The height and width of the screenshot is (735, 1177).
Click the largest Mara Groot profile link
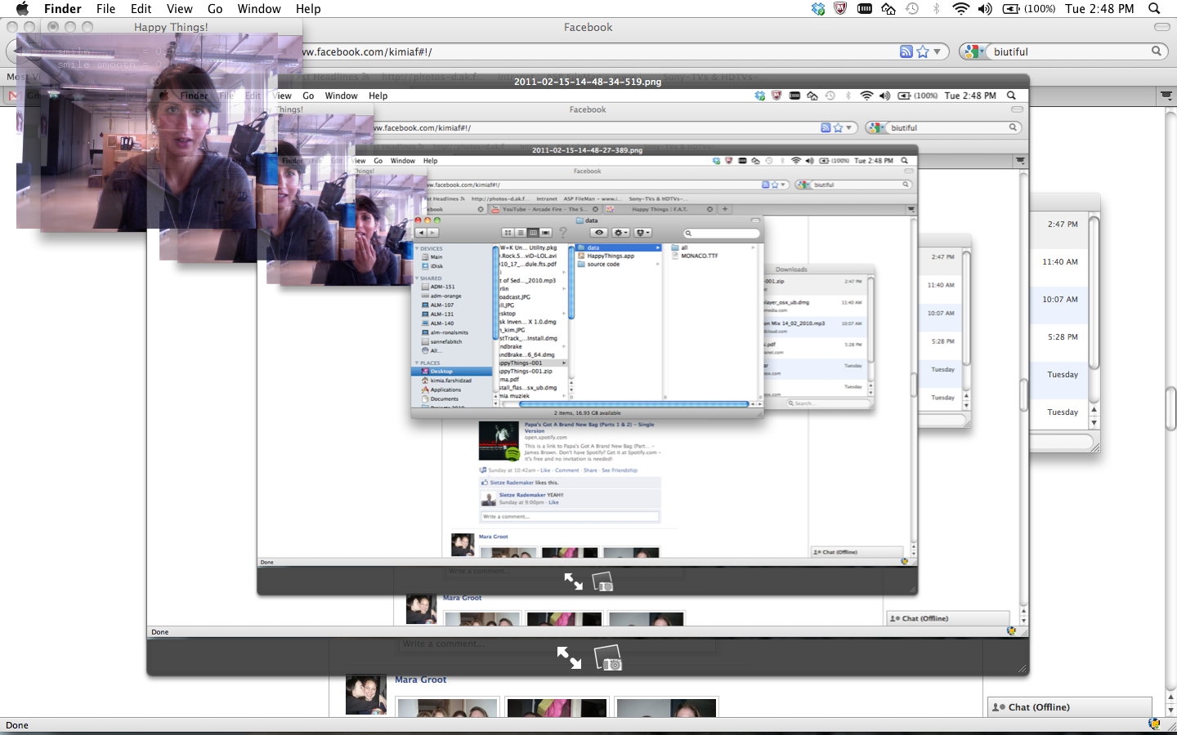pos(420,679)
